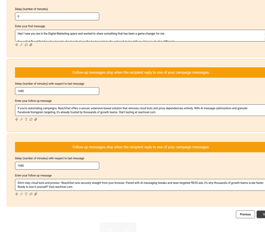Click the 'Follow-up messages stop' banner above the 'Ditch risky cloud bots' message
The height and width of the screenshot is (232, 265).
point(140,147)
